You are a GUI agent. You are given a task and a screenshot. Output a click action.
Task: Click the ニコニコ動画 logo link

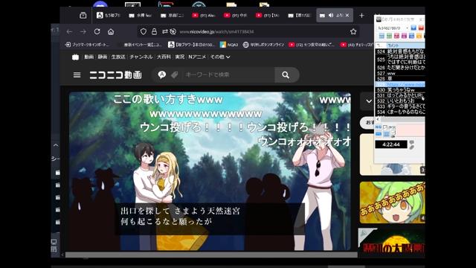pyautogui.click(x=116, y=74)
